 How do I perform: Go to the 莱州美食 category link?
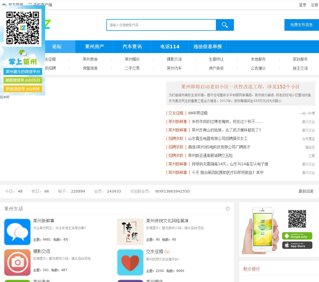tap(90, 59)
